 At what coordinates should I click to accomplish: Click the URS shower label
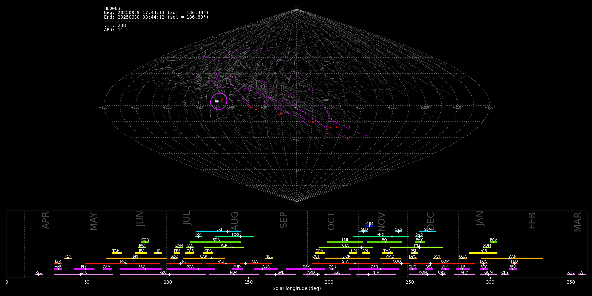(x=442, y=273)
